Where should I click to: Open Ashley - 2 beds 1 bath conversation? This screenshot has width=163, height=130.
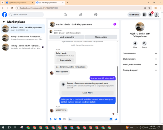[x=23, y=38]
